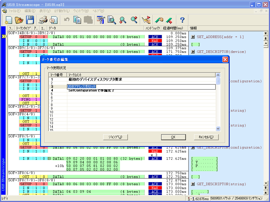This screenshot has width=270, height=202.
Task: Click Find Next magnifier with down arrow
Action: point(123,20)
